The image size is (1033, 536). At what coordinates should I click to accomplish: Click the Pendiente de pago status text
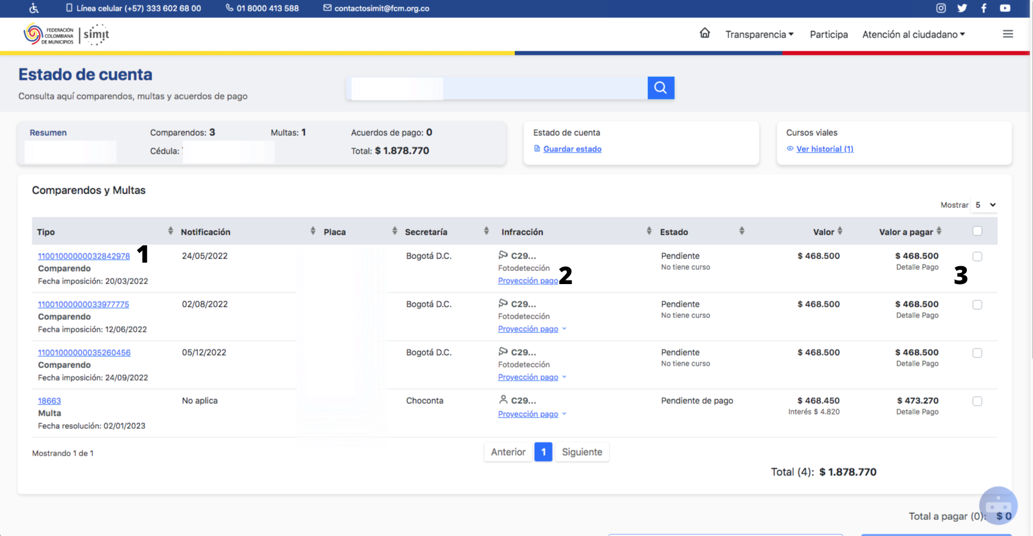697,401
